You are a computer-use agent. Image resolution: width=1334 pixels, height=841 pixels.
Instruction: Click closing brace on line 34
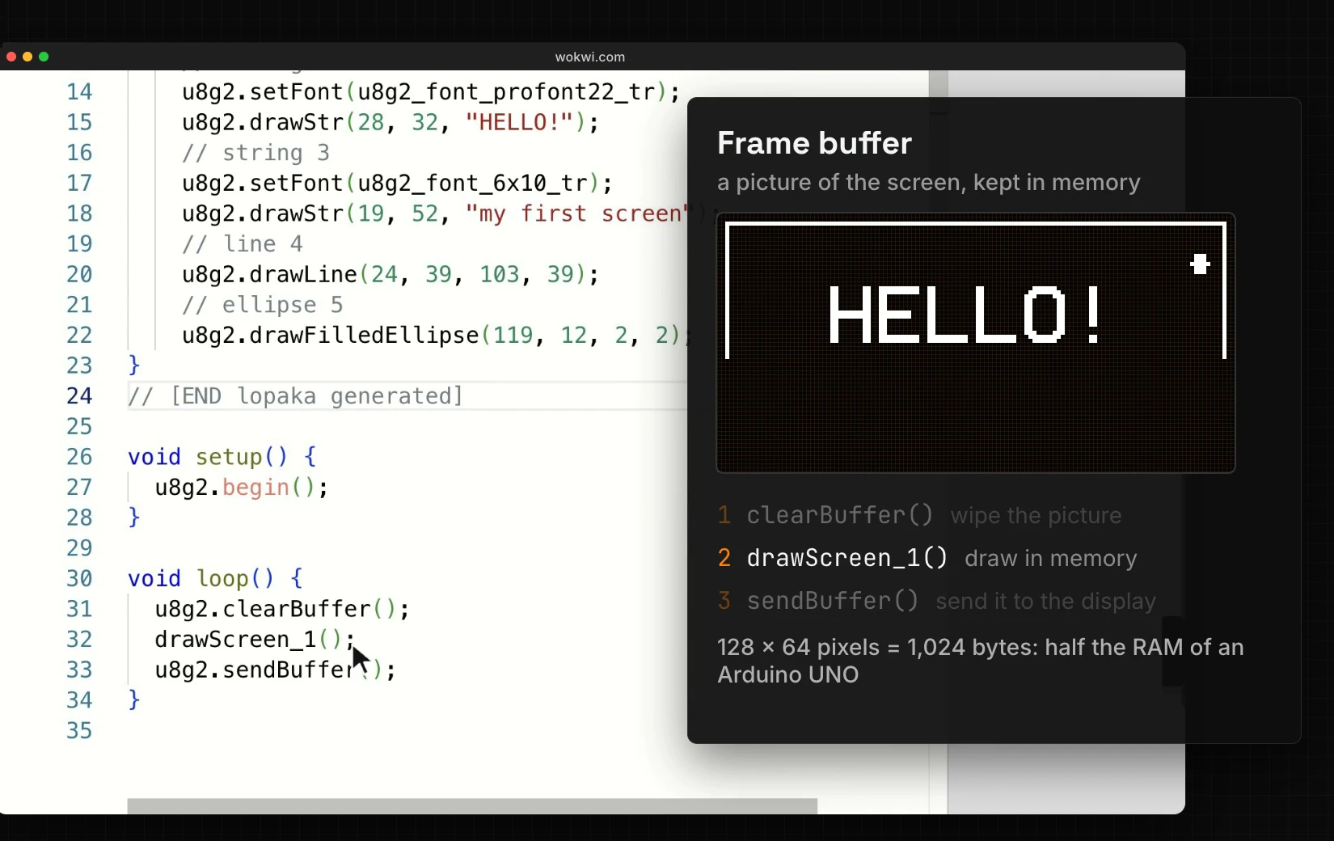(134, 700)
